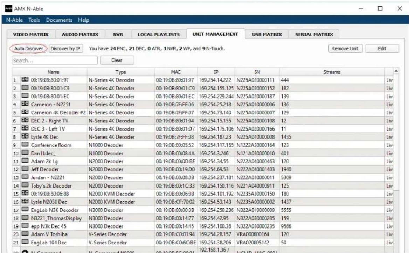Click the KVM icon beside 00:19:0B:80:06:8B

(x=25, y=193)
